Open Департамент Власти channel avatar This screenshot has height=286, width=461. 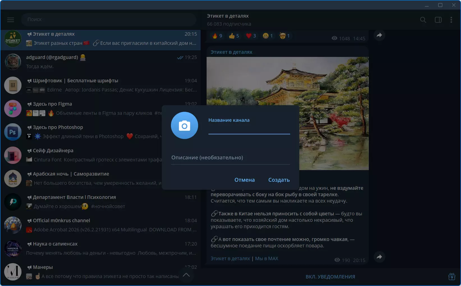tap(13, 202)
